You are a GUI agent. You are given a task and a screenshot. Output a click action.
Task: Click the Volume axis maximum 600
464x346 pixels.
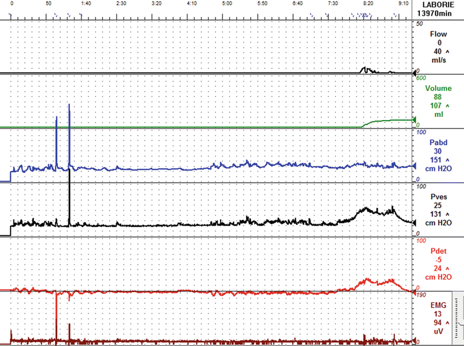(x=421, y=78)
